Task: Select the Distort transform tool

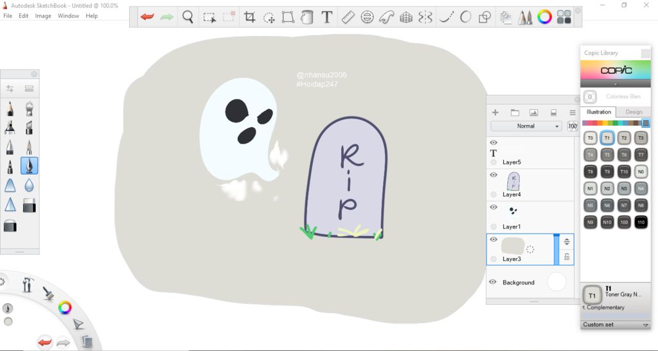Action: pyautogui.click(x=288, y=17)
